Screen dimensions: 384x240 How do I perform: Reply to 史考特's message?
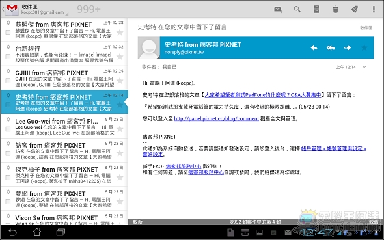point(314,47)
